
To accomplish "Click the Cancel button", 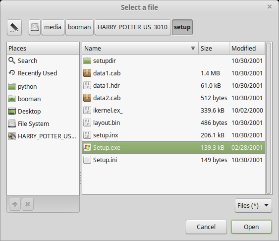I will (206, 227).
